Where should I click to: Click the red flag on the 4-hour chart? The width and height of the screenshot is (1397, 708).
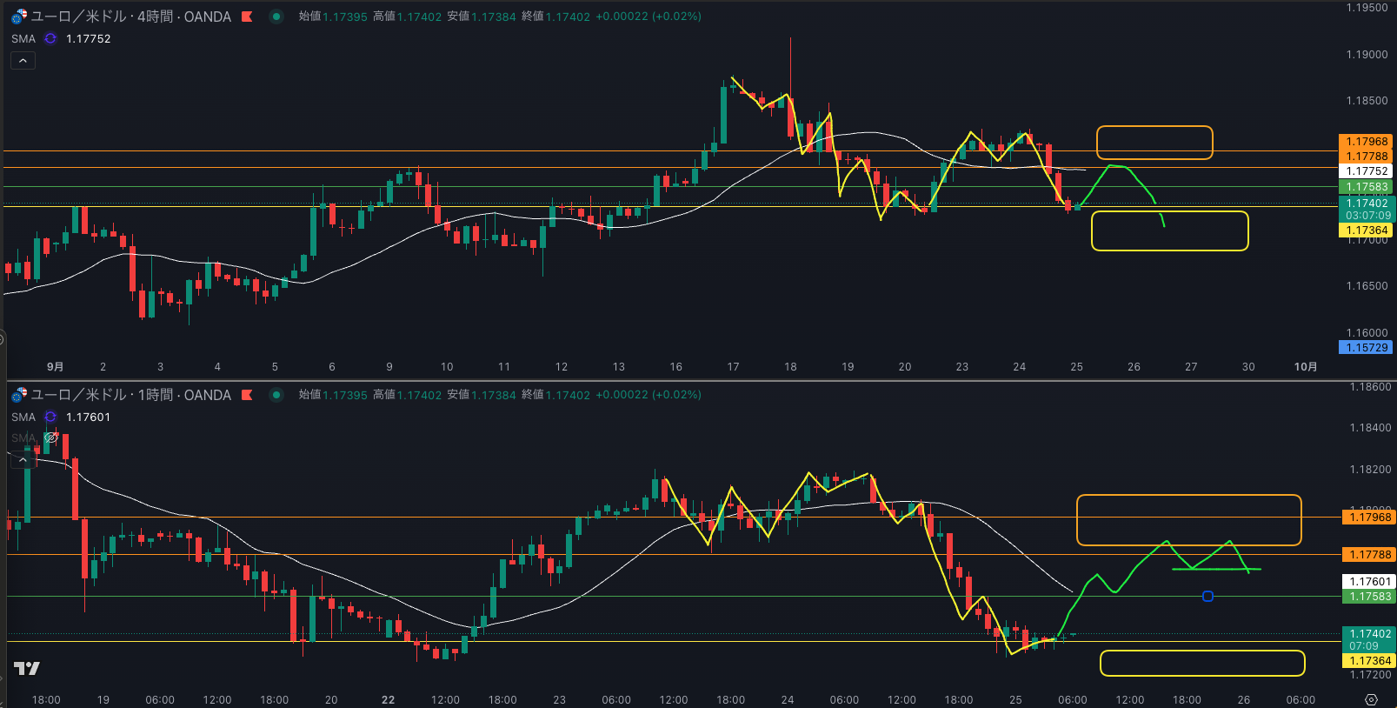click(247, 17)
